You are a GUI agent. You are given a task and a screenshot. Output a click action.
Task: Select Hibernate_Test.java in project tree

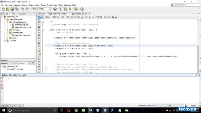click(x=23, y=35)
